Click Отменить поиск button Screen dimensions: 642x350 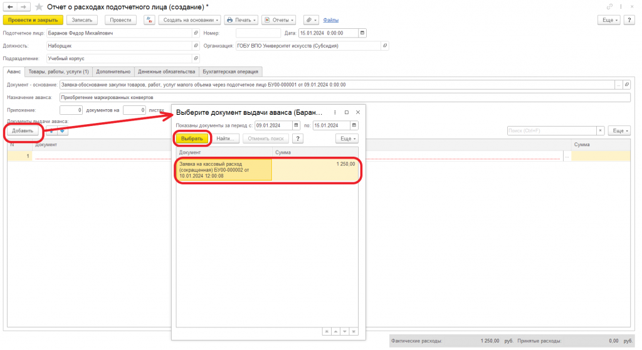coord(266,139)
